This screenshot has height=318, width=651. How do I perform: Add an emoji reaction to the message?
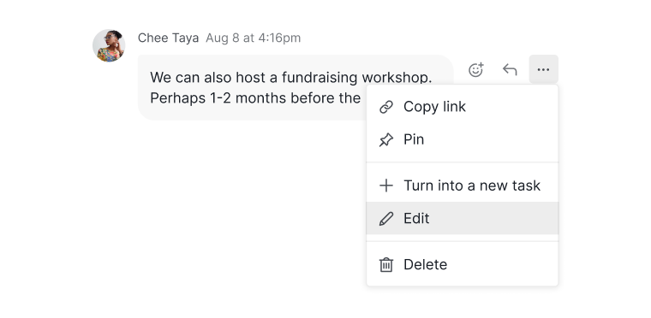point(476,69)
